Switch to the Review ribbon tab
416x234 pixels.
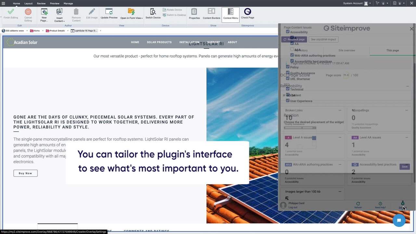[x=41, y=3]
